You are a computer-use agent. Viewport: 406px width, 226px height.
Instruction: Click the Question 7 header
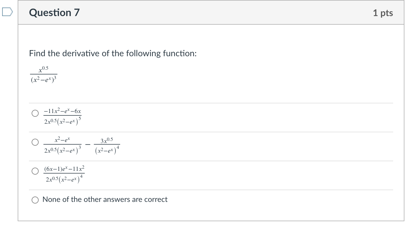[54, 13]
